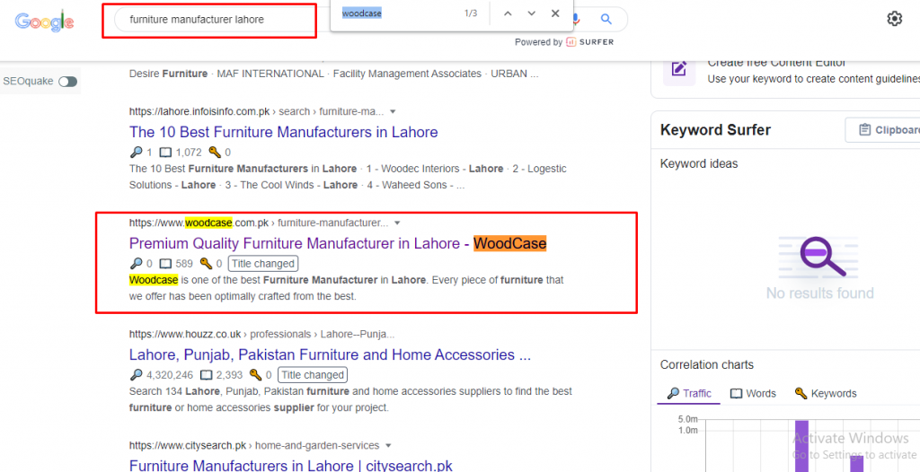
Task: Expand dropdown arrow beside woodcase.com.pk URL
Action: [397, 223]
